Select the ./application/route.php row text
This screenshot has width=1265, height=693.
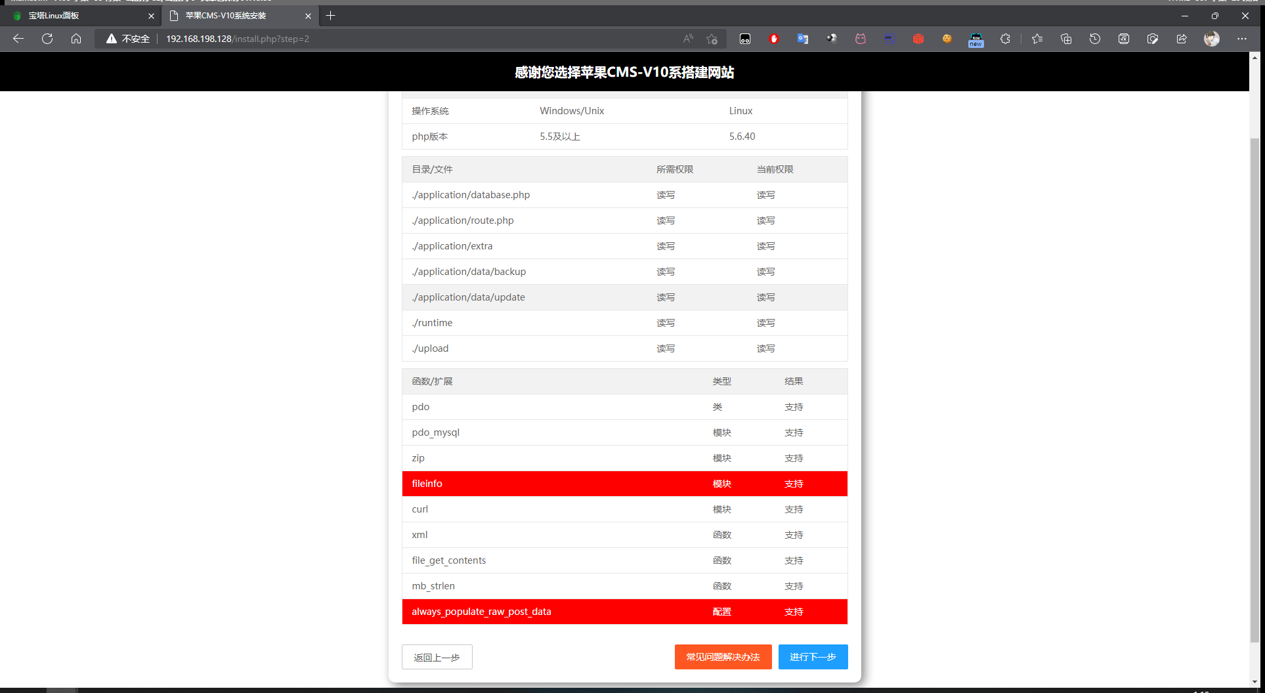click(463, 220)
